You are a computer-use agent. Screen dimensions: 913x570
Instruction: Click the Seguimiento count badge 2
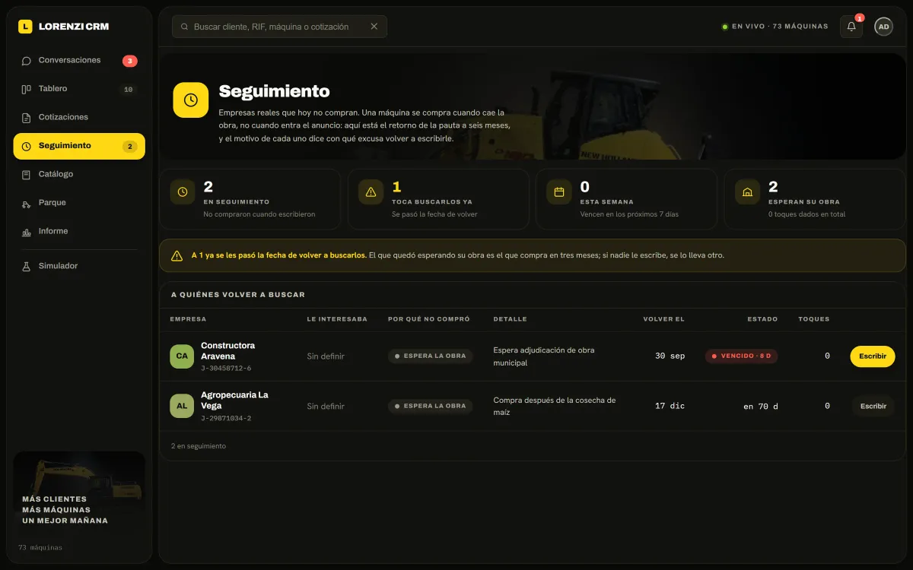tap(130, 146)
